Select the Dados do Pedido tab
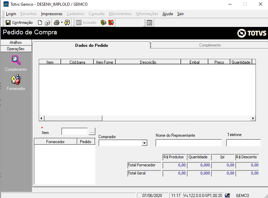The width and height of the screenshot is (268, 198). click(x=92, y=45)
